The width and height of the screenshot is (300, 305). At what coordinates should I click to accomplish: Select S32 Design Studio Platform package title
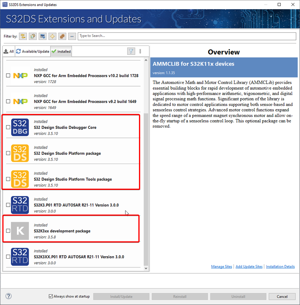[x=67, y=153]
